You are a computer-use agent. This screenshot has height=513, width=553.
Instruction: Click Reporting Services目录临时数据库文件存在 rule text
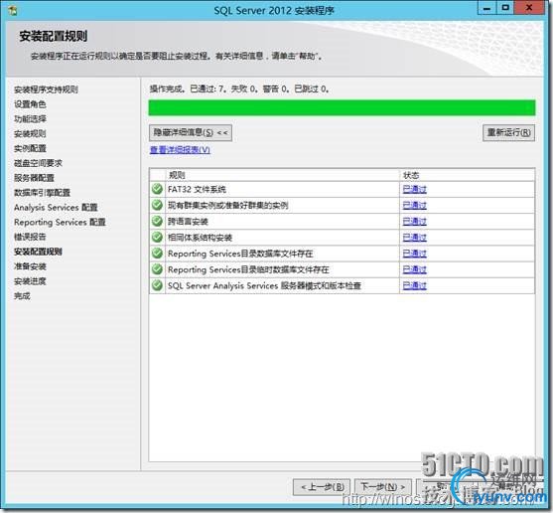tap(248, 269)
